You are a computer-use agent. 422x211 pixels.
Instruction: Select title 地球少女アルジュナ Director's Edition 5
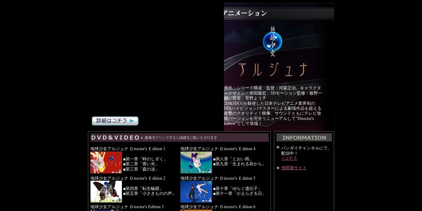coord(218,178)
